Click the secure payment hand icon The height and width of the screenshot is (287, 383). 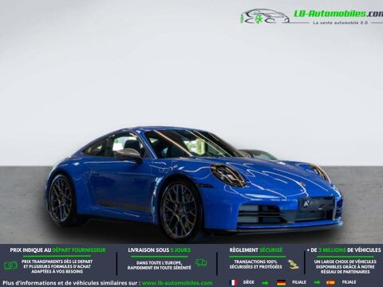click(x=293, y=264)
